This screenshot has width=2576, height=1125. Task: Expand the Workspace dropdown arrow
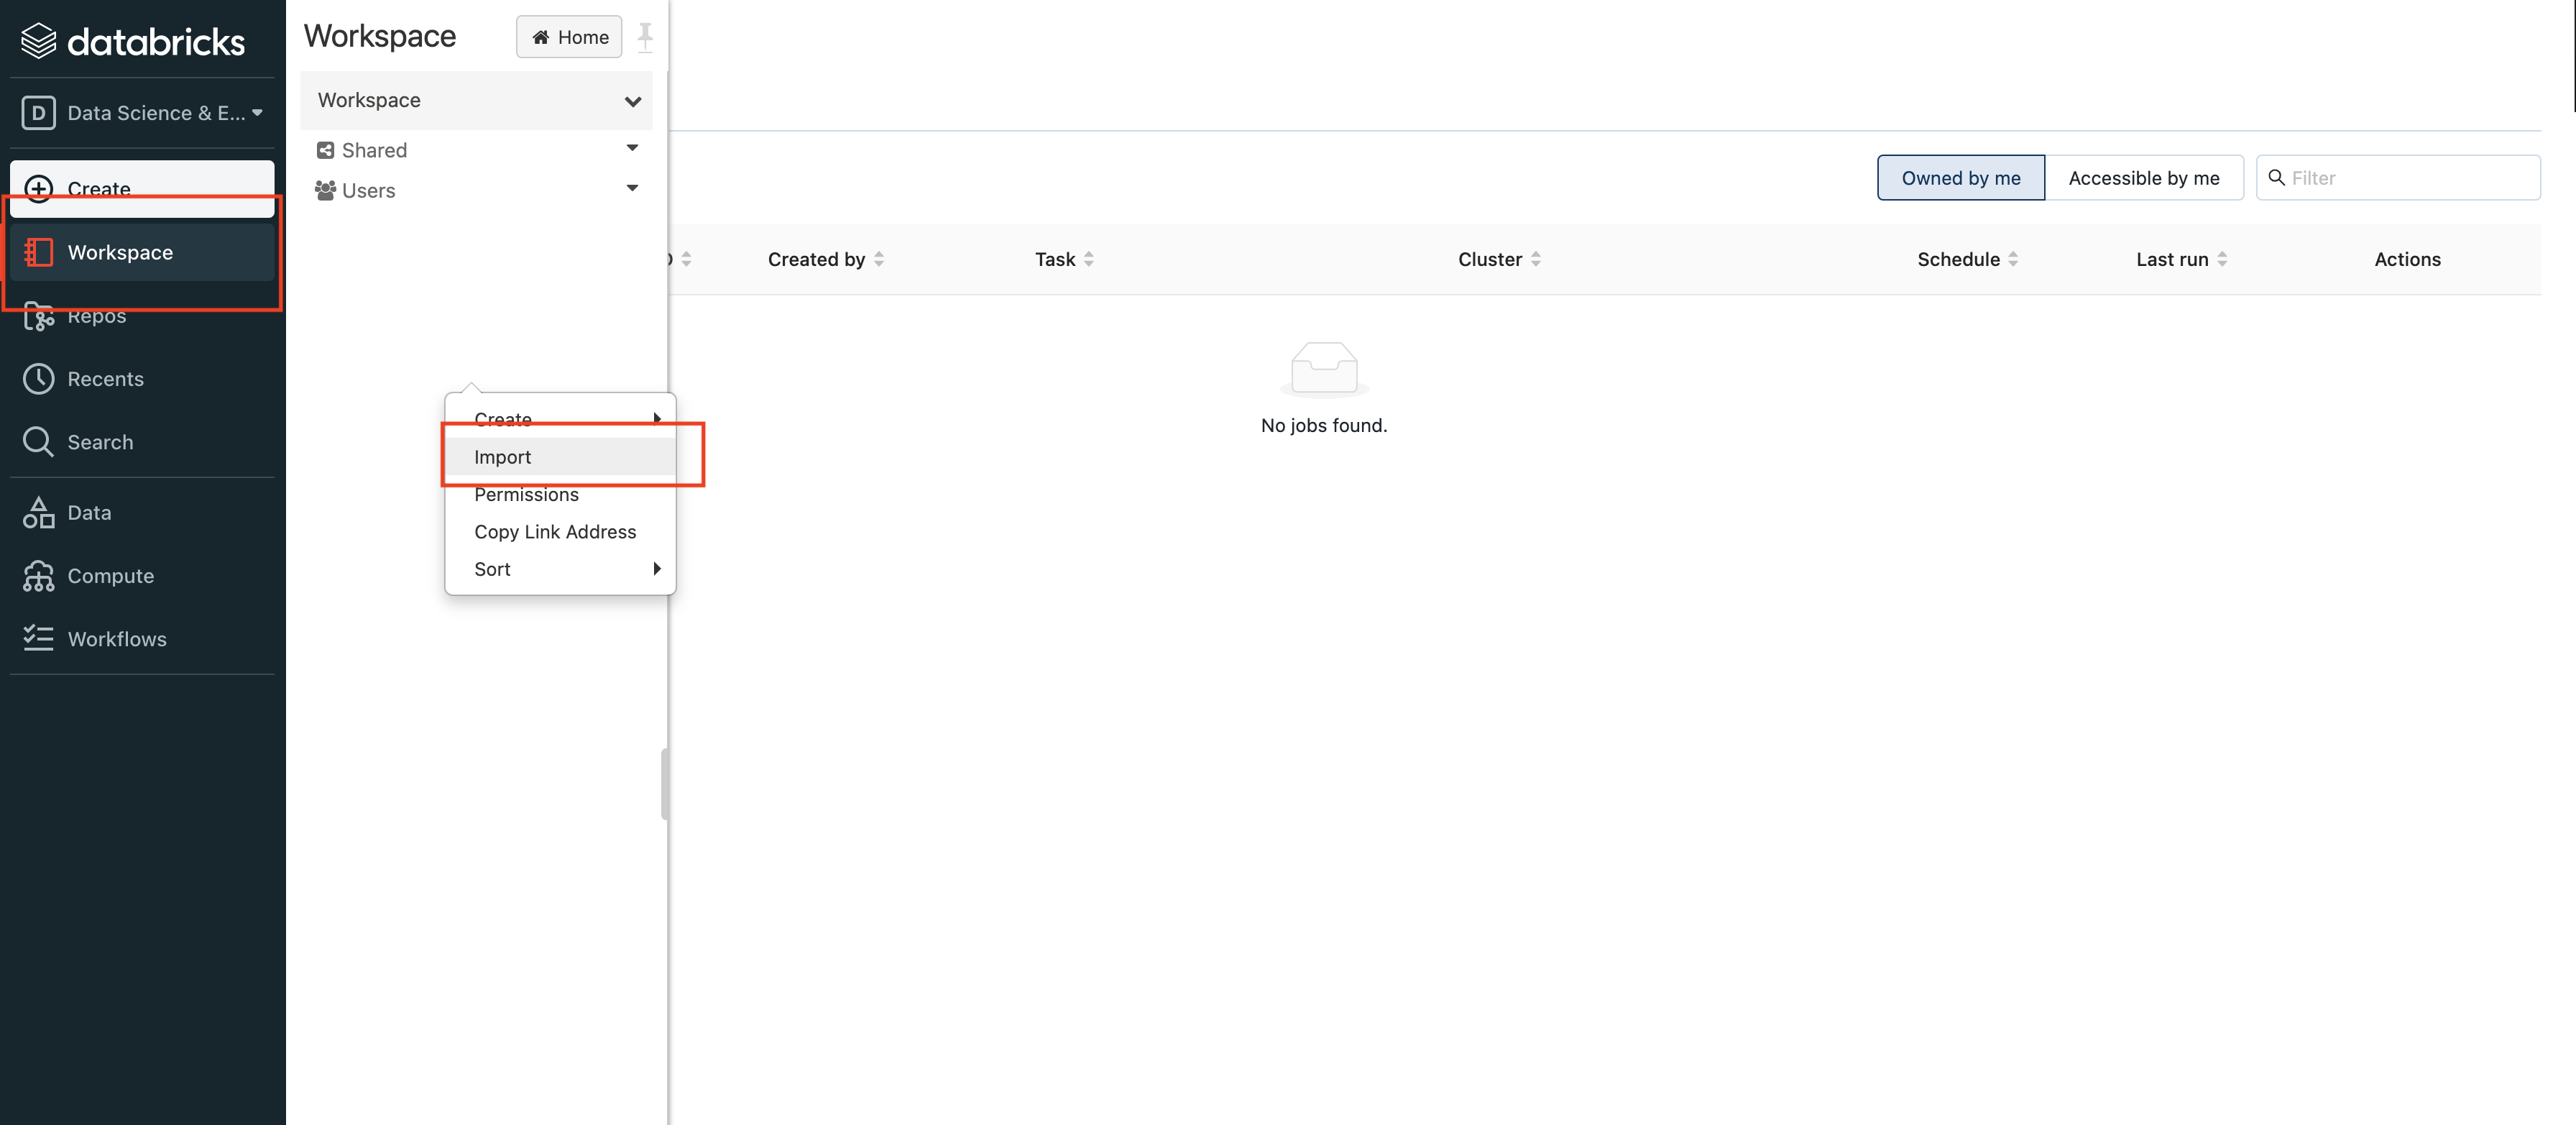tap(631, 100)
